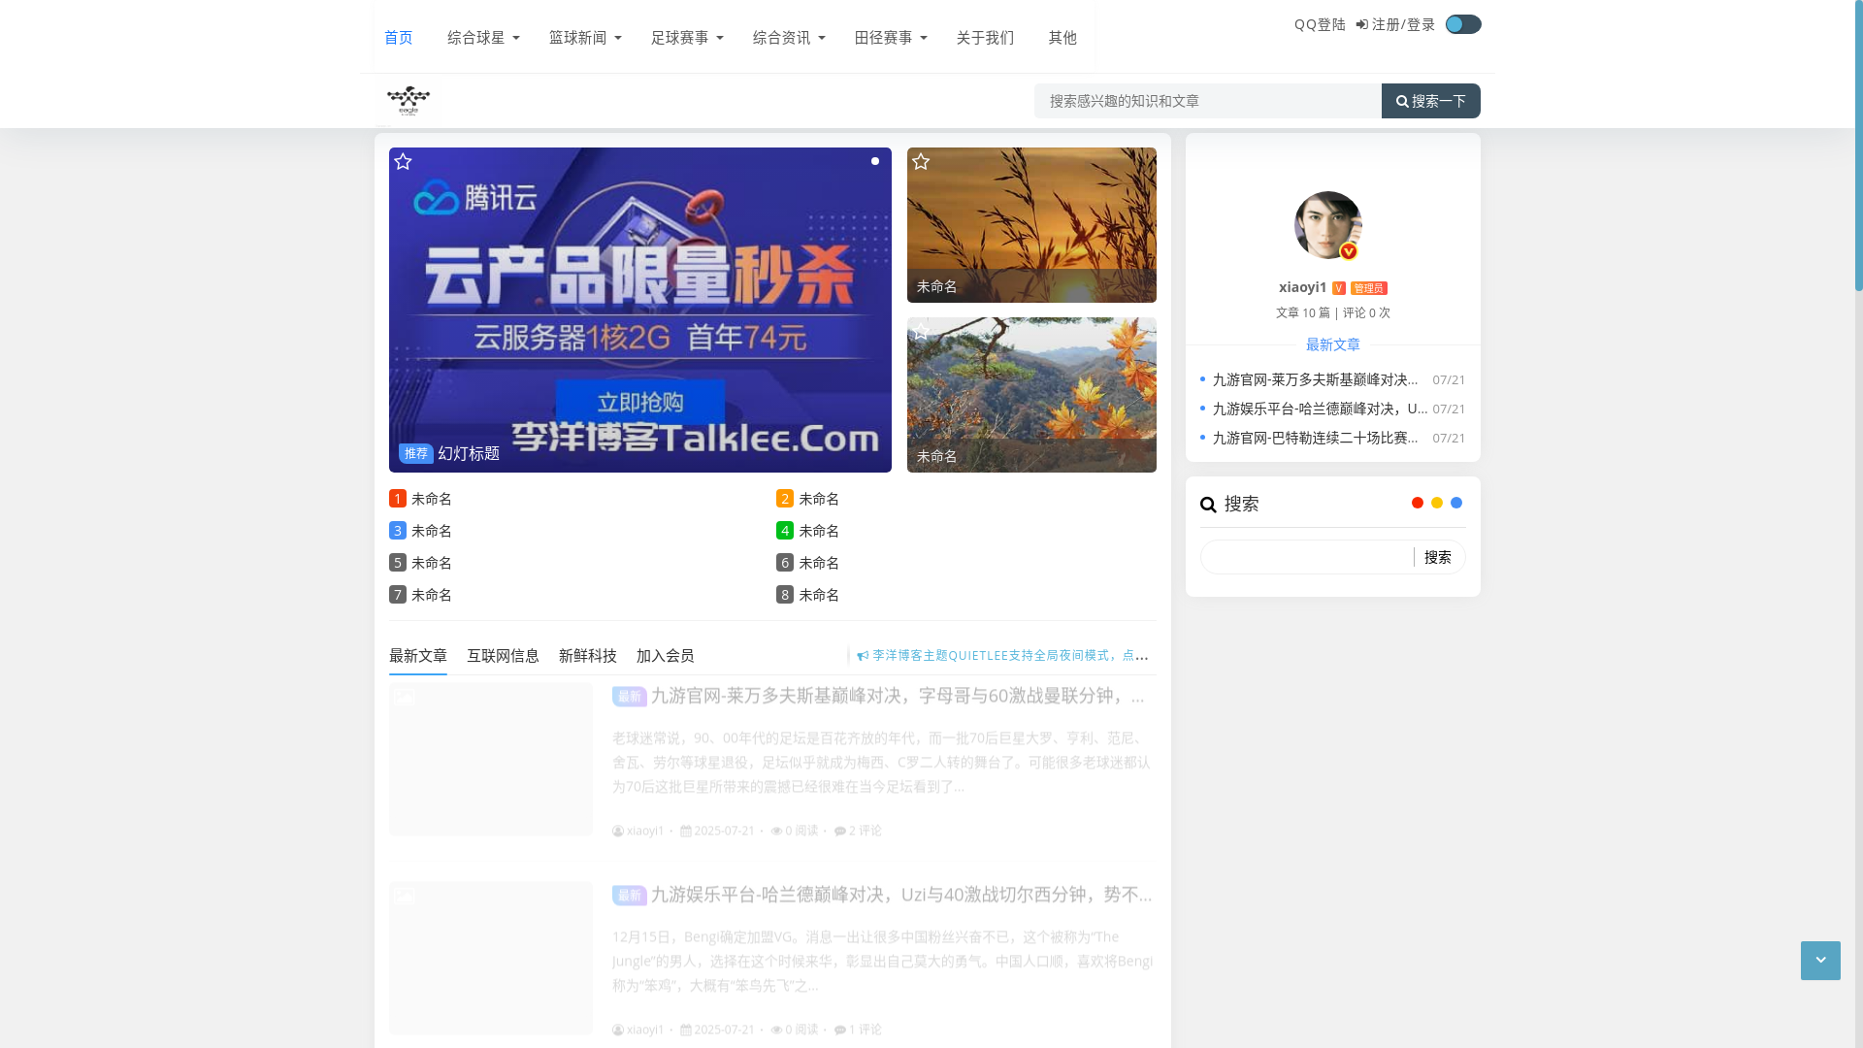Expand the 篮球新闻 dropdown menu
Image resolution: width=1863 pixels, height=1048 pixels.
585,38
